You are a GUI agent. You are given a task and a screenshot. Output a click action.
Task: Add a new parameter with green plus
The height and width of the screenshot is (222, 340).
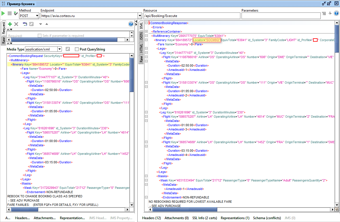coord(10,24)
